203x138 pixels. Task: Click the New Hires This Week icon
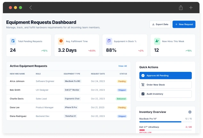click(157, 41)
